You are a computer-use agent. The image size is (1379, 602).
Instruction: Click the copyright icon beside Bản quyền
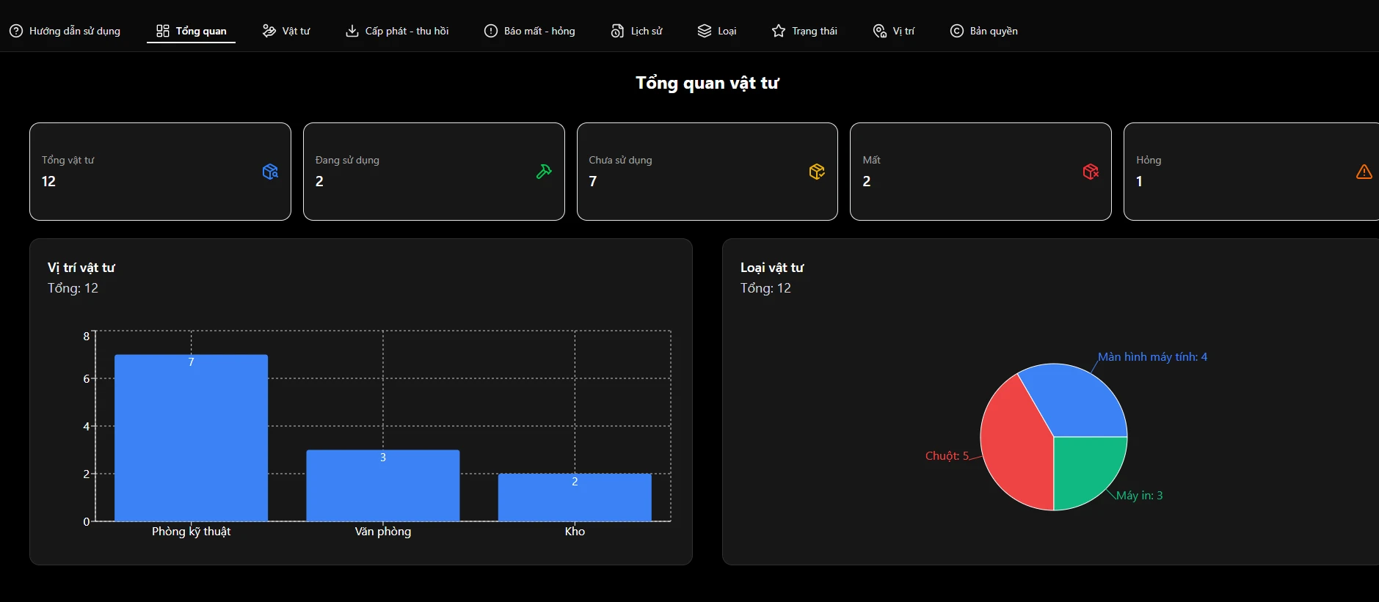(957, 31)
